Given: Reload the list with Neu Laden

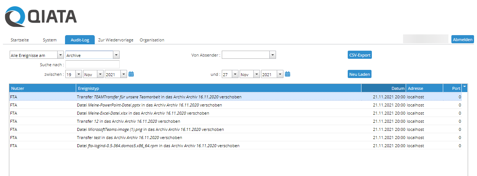Looking at the screenshot, I should click(360, 74).
